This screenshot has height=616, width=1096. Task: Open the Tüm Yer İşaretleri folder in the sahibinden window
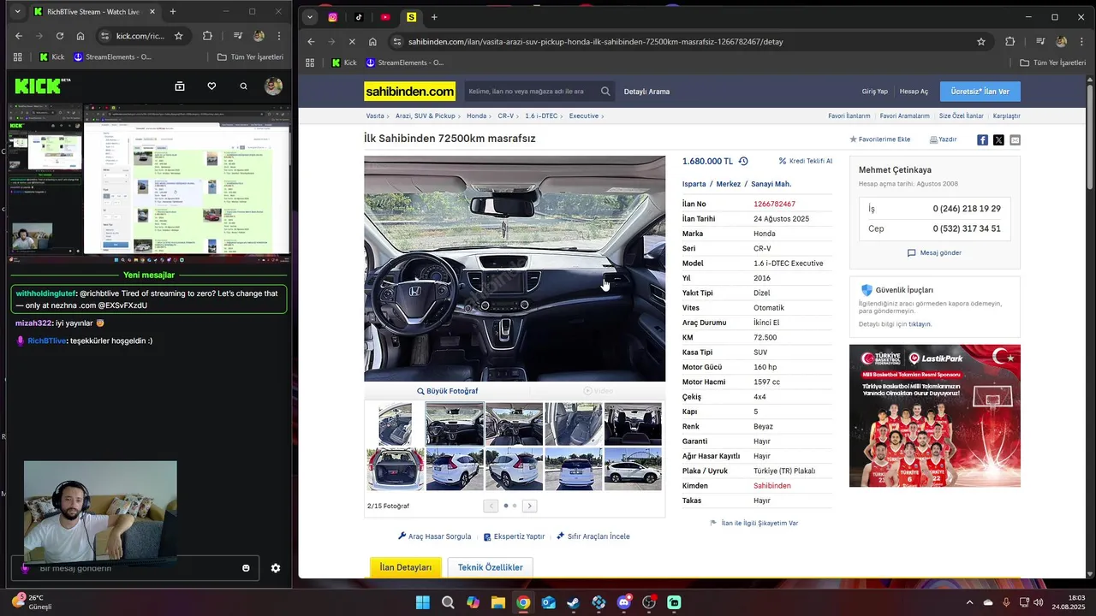click(1053, 62)
